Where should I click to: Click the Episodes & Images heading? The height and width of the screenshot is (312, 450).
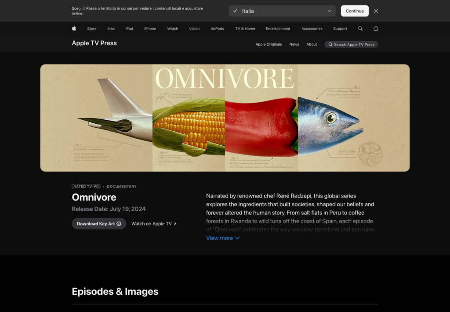[x=115, y=291]
